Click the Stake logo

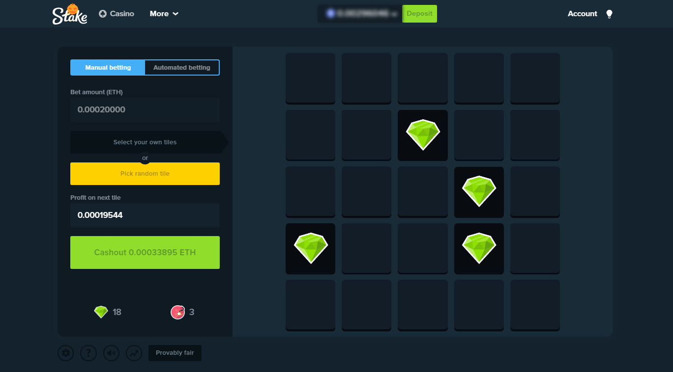click(x=69, y=14)
